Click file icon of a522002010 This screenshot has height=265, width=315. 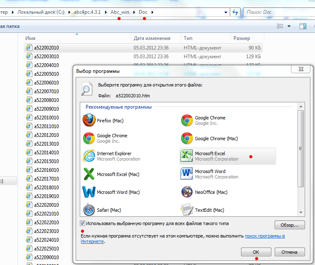click(x=29, y=48)
